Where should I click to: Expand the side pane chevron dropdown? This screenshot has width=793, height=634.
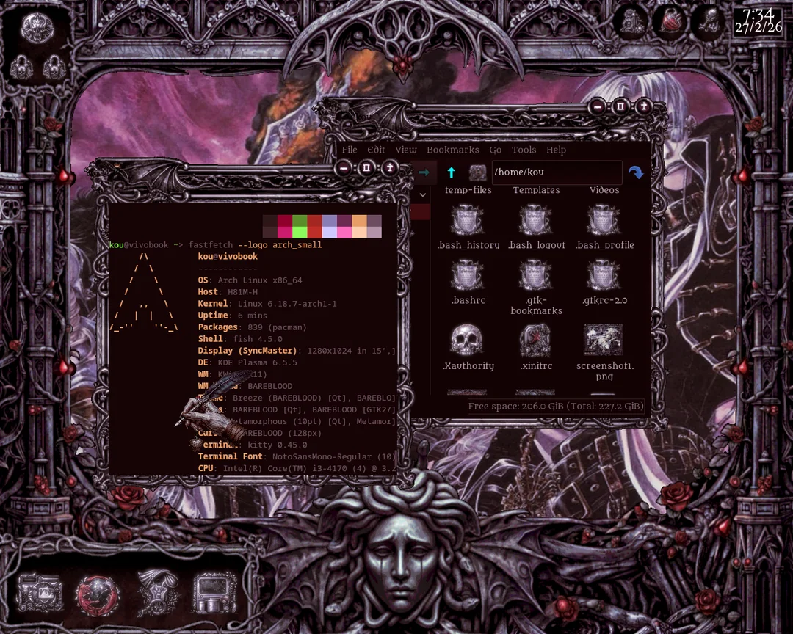pyautogui.click(x=422, y=195)
